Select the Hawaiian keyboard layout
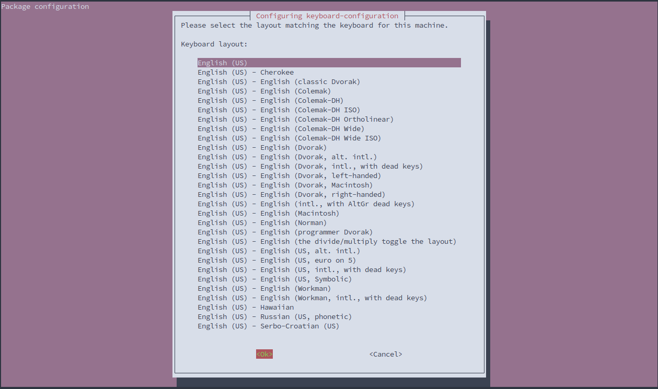658x389 pixels. pyautogui.click(x=246, y=307)
